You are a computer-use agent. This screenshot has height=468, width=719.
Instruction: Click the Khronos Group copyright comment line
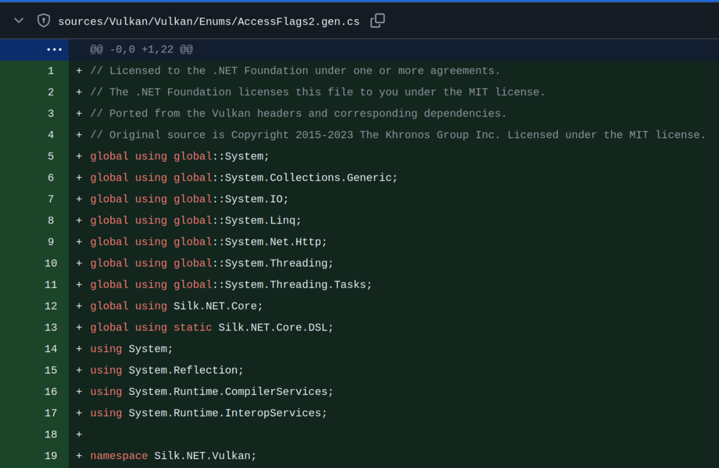pyautogui.click(x=397, y=135)
